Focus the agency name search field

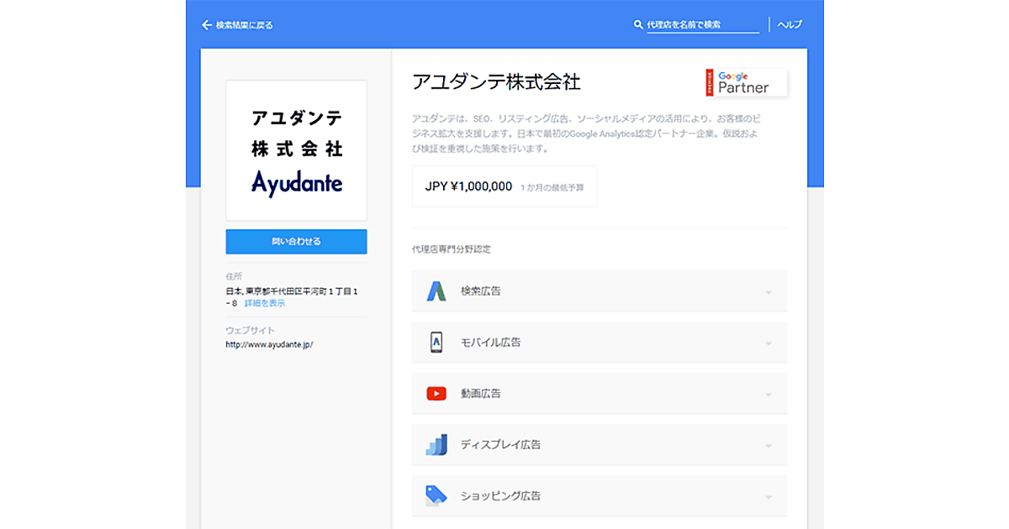click(x=702, y=25)
